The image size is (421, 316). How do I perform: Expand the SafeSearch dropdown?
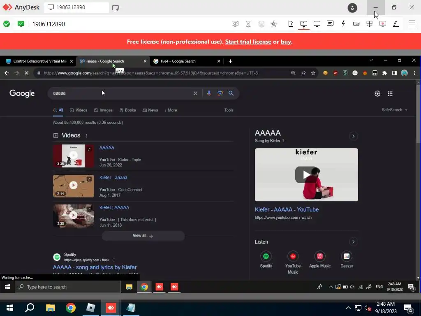[394, 109]
